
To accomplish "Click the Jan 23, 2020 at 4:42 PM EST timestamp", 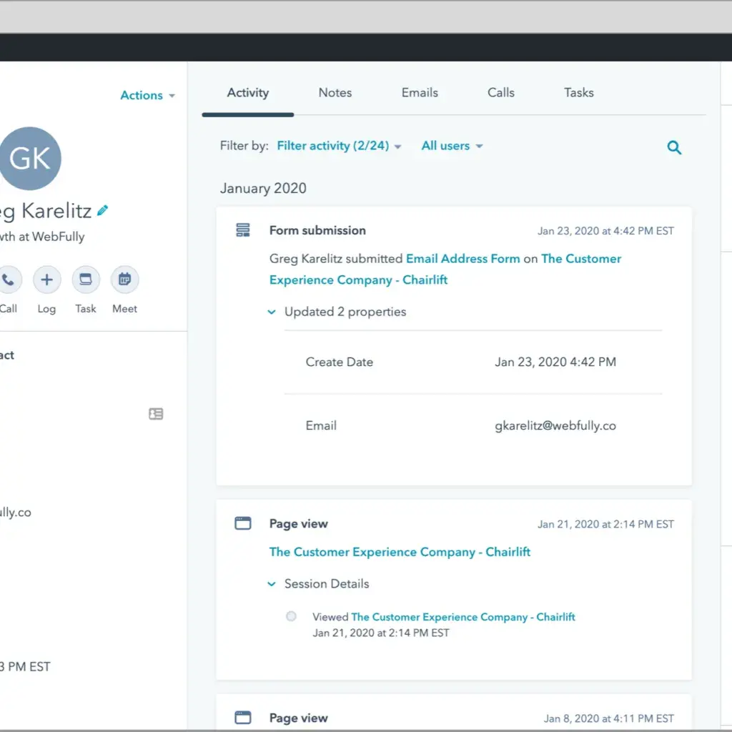I will [x=605, y=231].
